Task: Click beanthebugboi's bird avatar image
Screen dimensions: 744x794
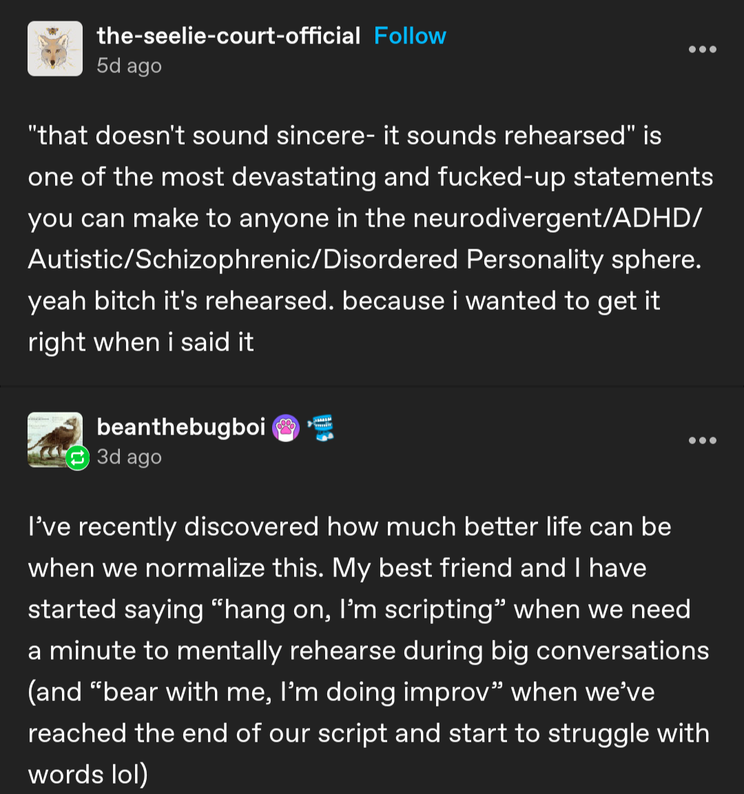Action: tap(52, 435)
